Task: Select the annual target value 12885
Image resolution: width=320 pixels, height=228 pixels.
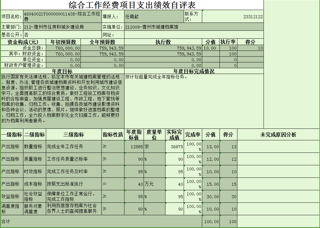Action: [x=134, y=146]
